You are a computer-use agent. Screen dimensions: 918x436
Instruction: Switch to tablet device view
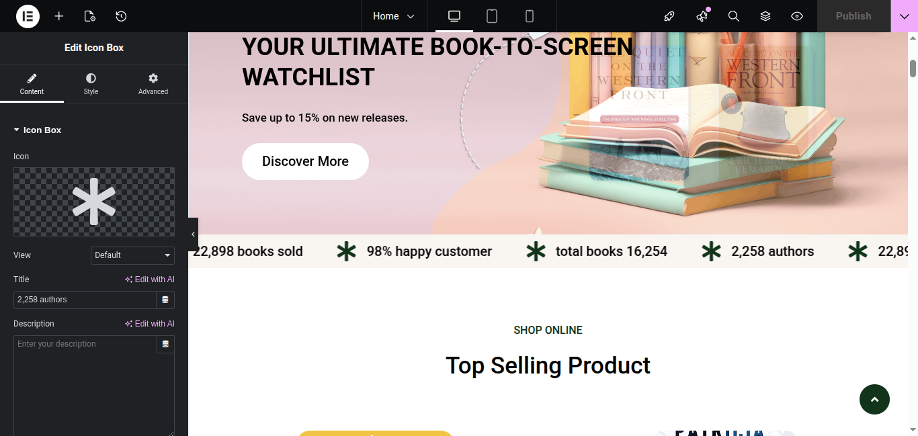[492, 16]
